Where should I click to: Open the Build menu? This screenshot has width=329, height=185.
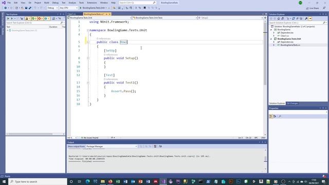point(47,3)
